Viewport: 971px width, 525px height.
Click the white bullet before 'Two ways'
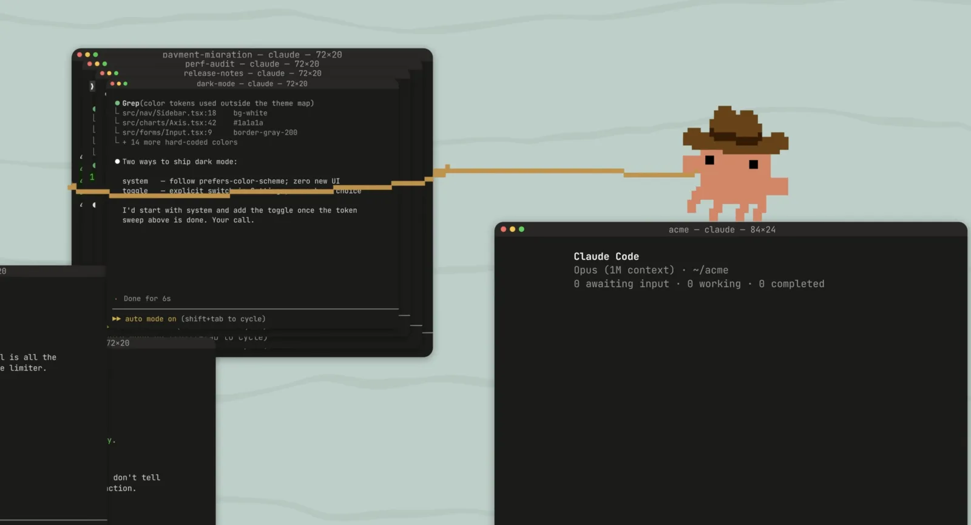click(117, 161)
